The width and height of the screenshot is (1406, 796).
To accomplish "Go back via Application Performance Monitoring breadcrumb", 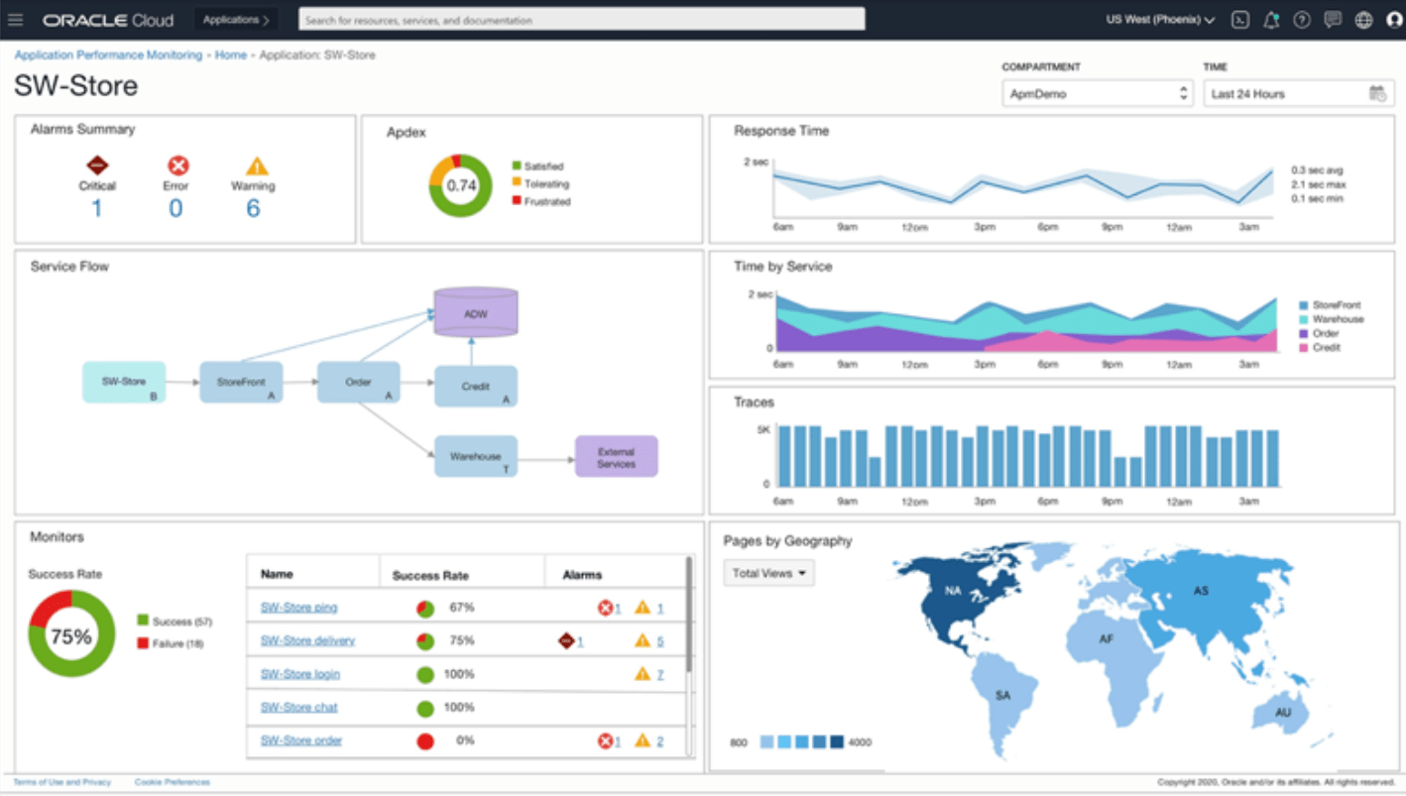I will [x=107, y=55].
